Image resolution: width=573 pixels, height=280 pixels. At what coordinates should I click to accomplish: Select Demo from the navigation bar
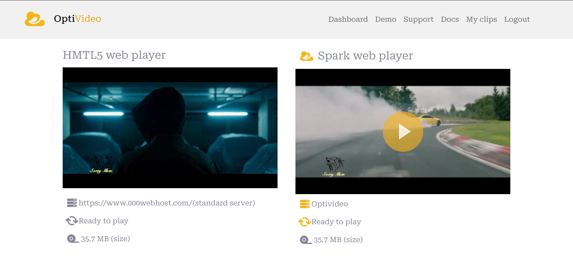[386, 19]
